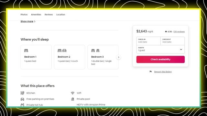This screenshot has height=116, width=207.
Task: Click the star rating icon near 4.98
Action: click(x=166, y=32)
